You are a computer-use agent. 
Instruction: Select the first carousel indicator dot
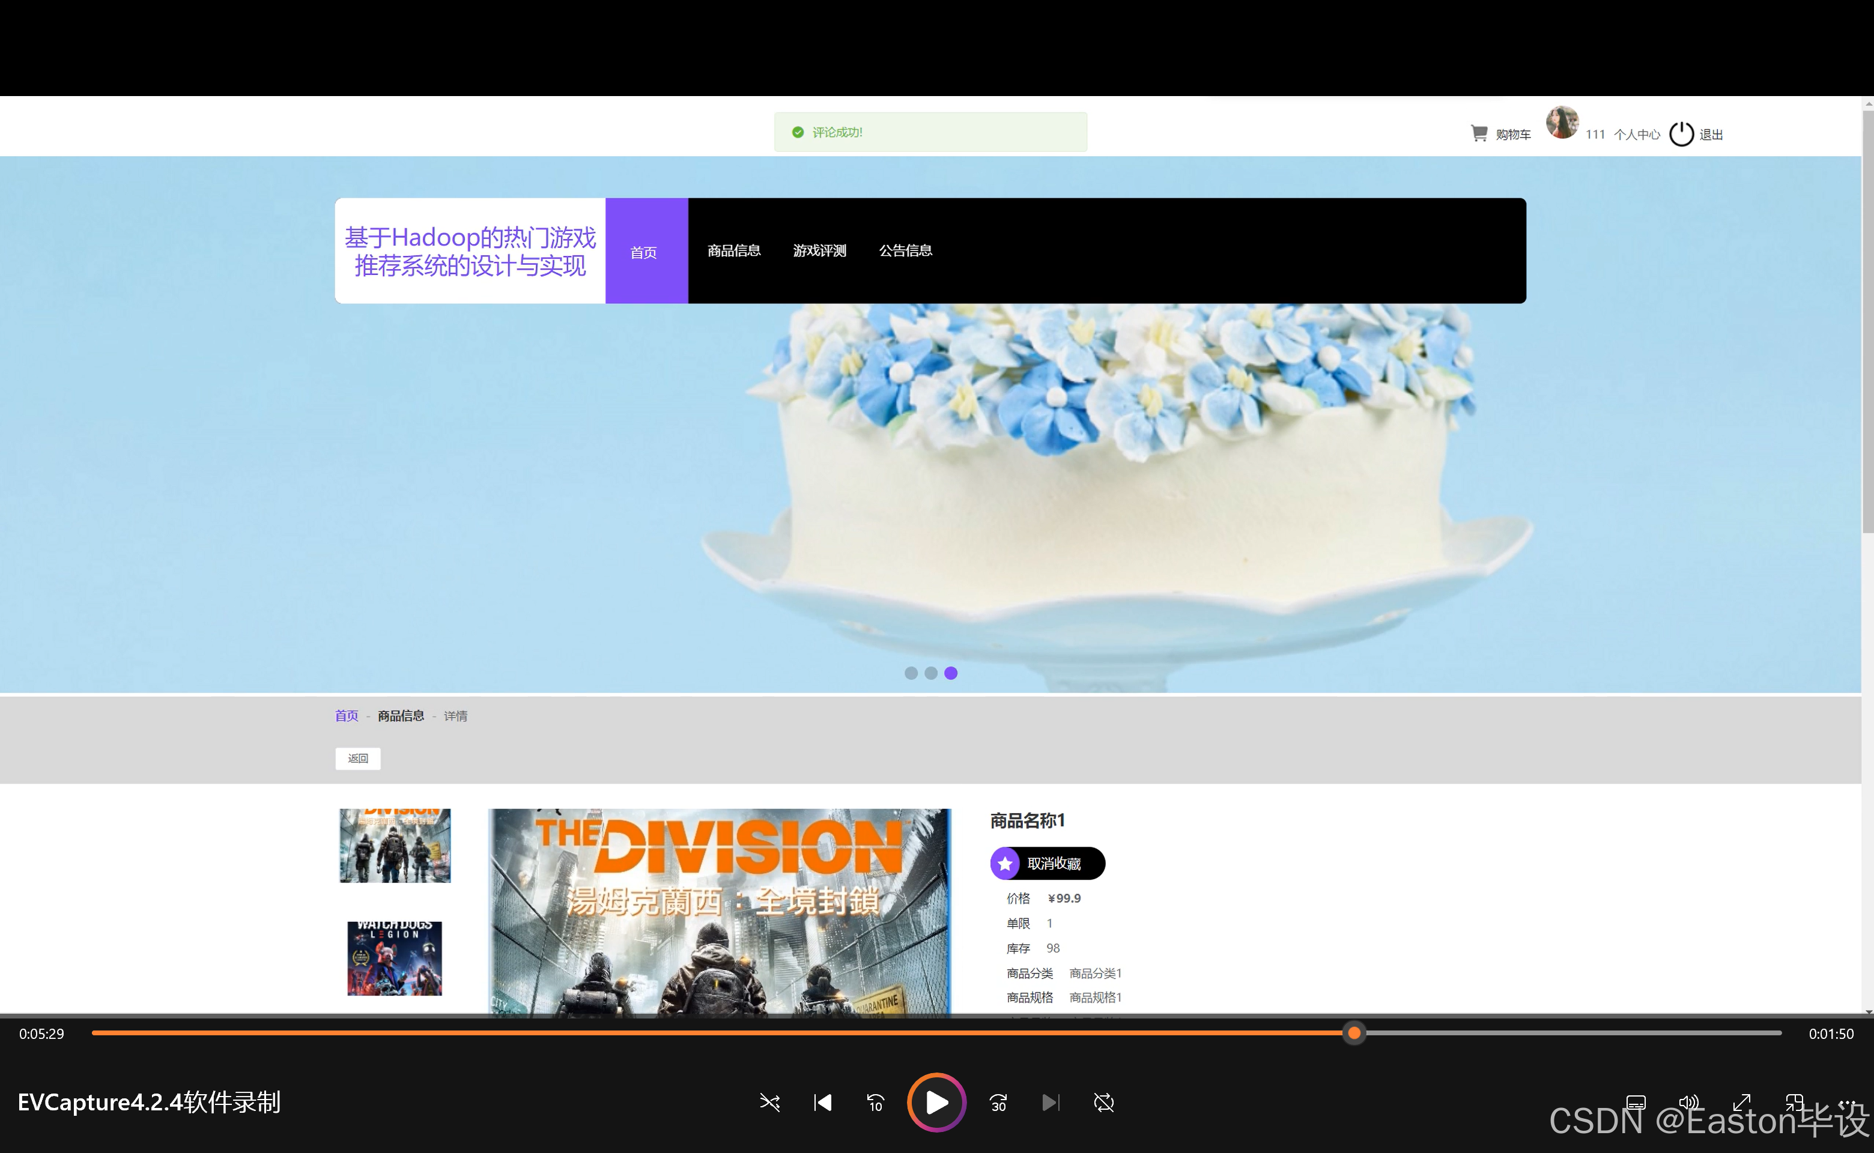point(911,673)
